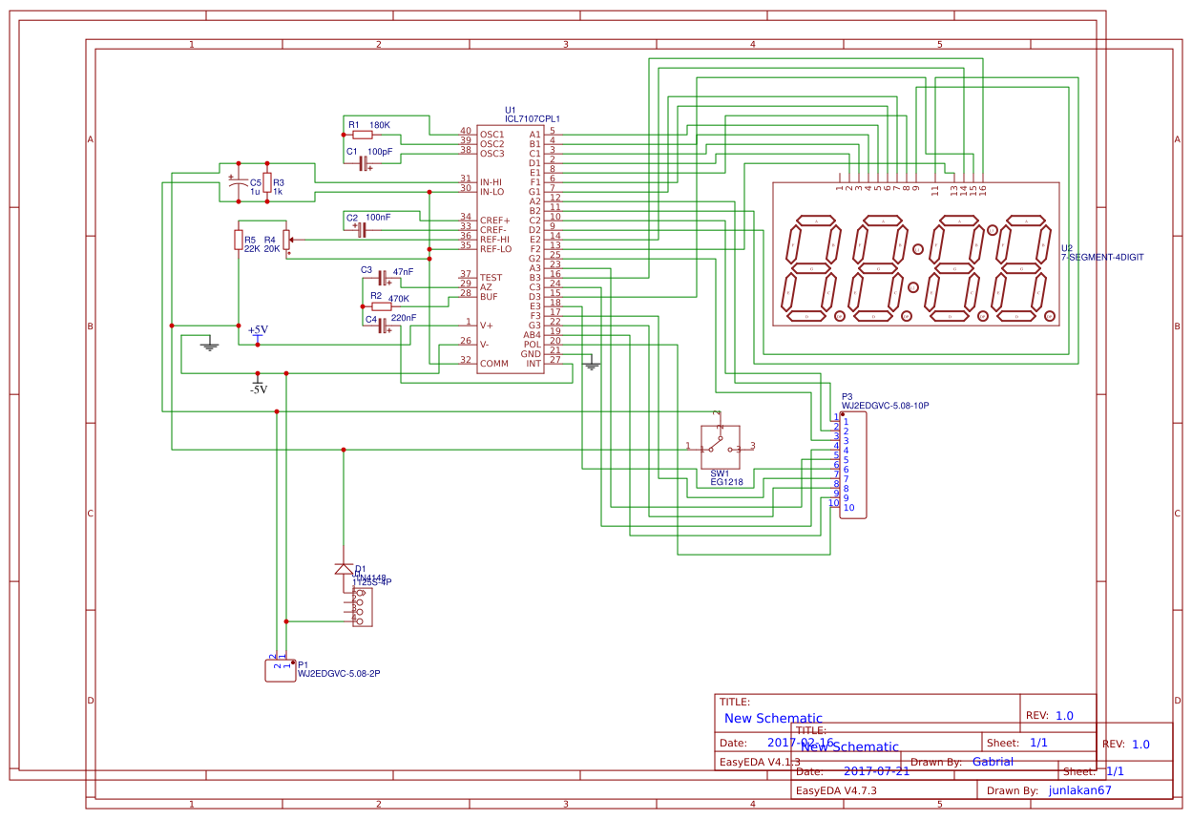The height and width of the screenshot is (819, 1192).
Task: Click the REV 1.0 revision value
Action: coord(1064,714)
